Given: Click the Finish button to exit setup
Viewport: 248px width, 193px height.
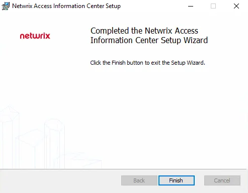Looking at the screenshot, I should (x=177, y=180).
